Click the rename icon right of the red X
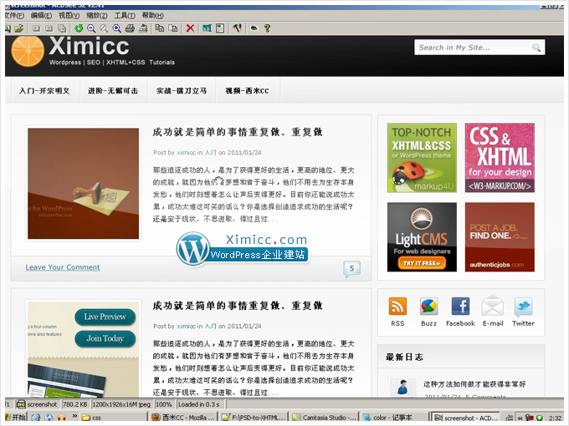The image size is (569, 426). point(207,28)
